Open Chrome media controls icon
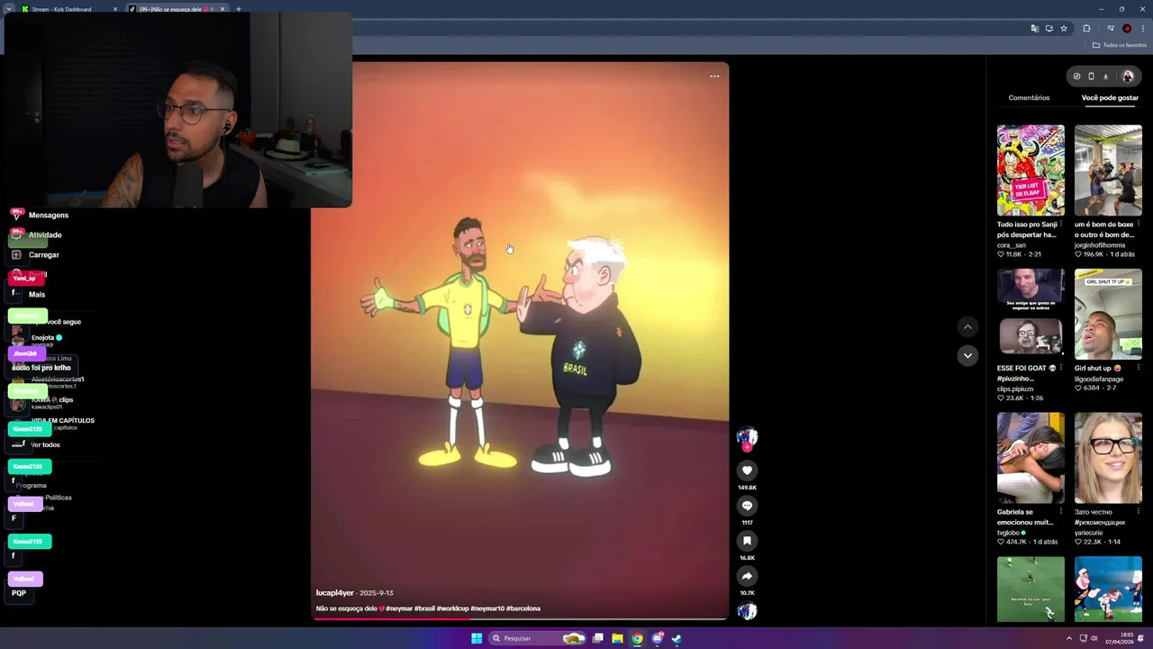The height and width of the screenshot is (649, 1153). tap(1110, 29)
